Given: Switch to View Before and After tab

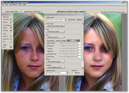Looking at the screenshot, I should pyautogui.click(x=107, y=12).
